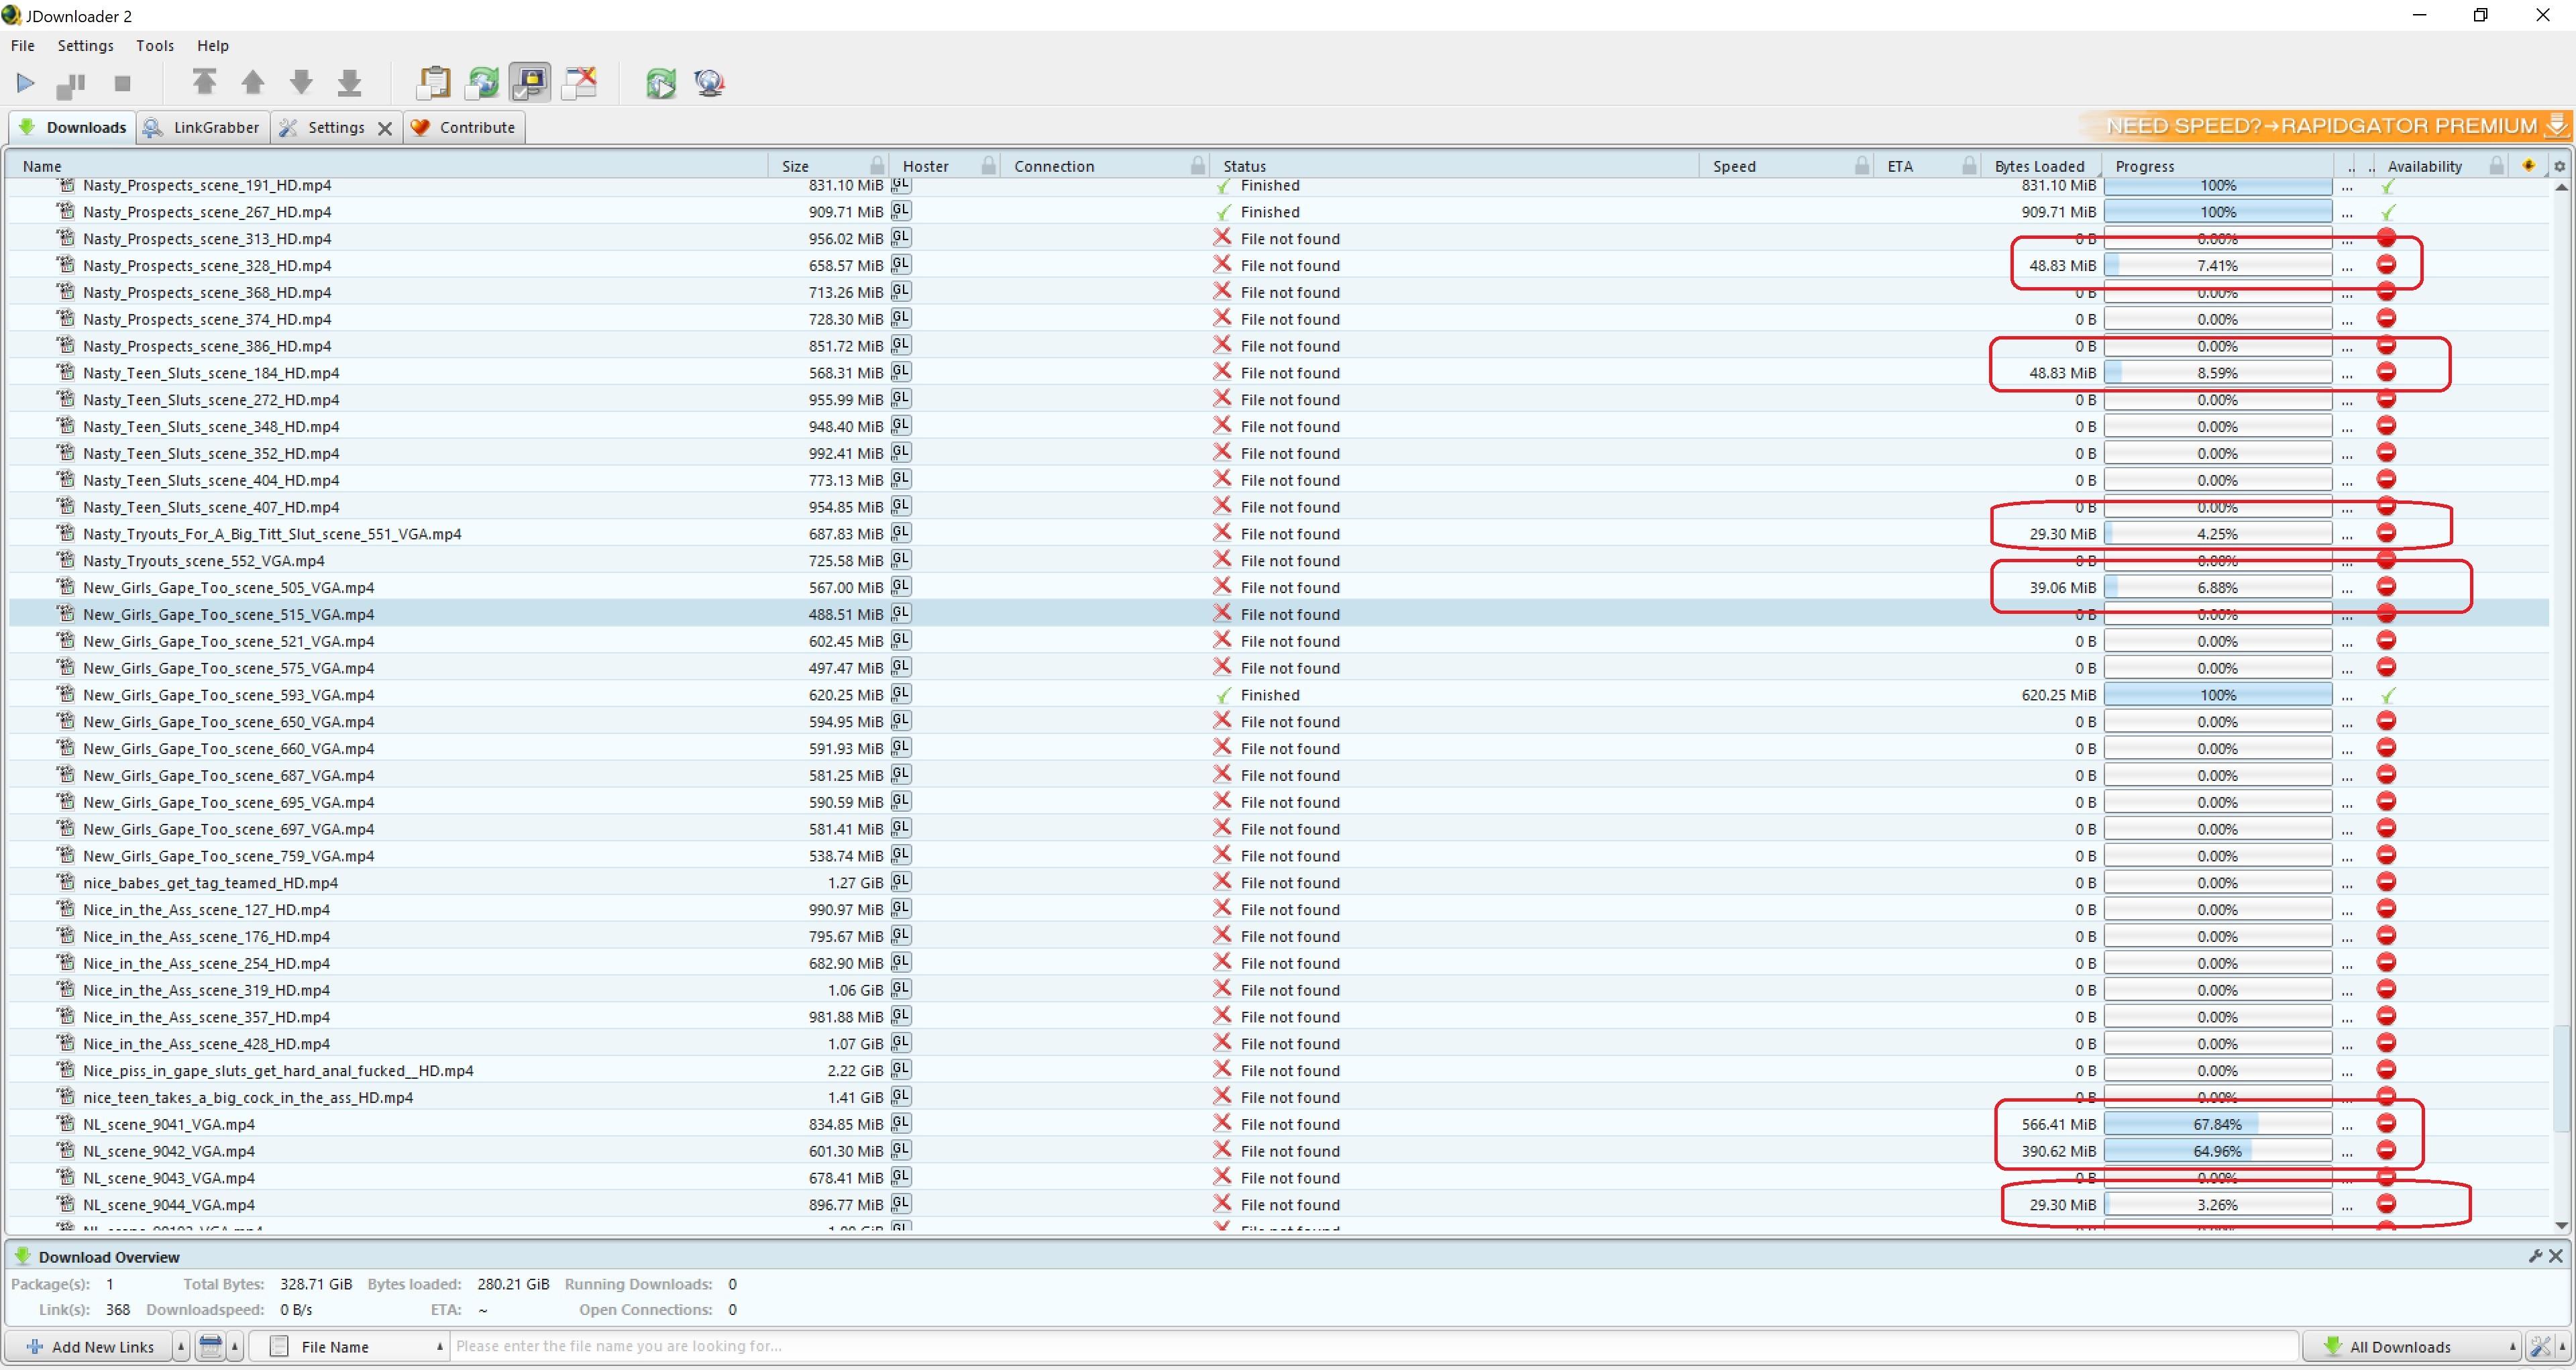Disable the silent mode toggle
The height and width of the screenshot is (1370, 2576).
click(530, 83)
